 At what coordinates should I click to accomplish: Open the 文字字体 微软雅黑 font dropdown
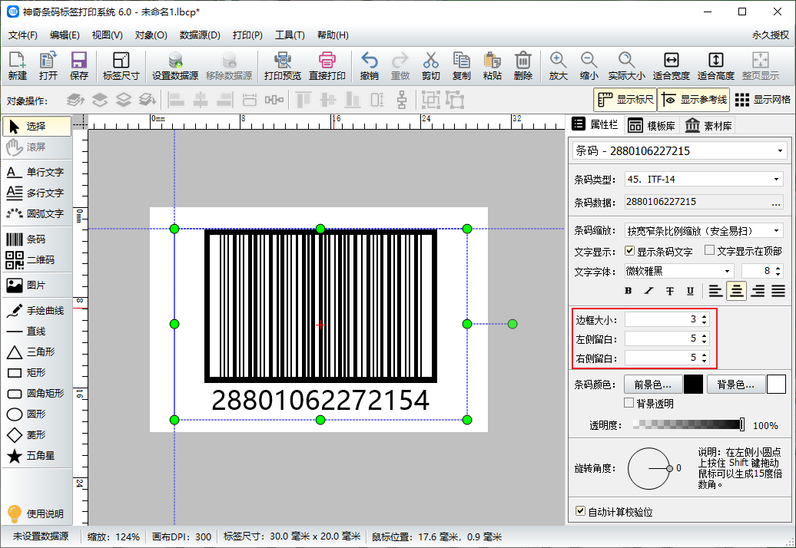pyautogui.click(x=679, y=271)
